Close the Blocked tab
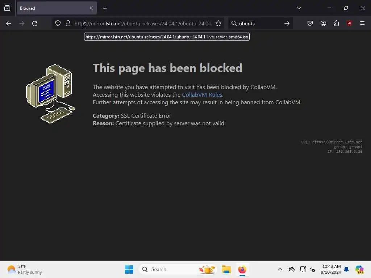 tap(91, 8)
